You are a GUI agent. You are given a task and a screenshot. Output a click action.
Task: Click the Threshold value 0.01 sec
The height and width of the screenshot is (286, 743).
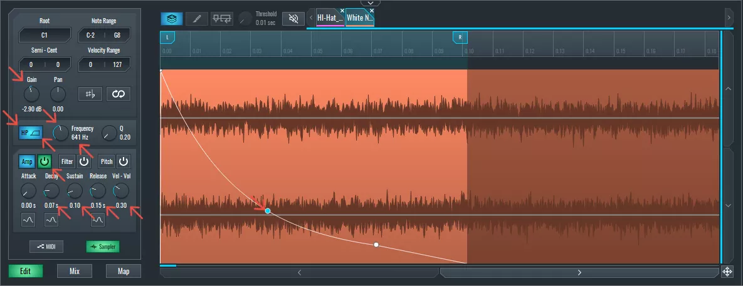[x=265, y=23]
